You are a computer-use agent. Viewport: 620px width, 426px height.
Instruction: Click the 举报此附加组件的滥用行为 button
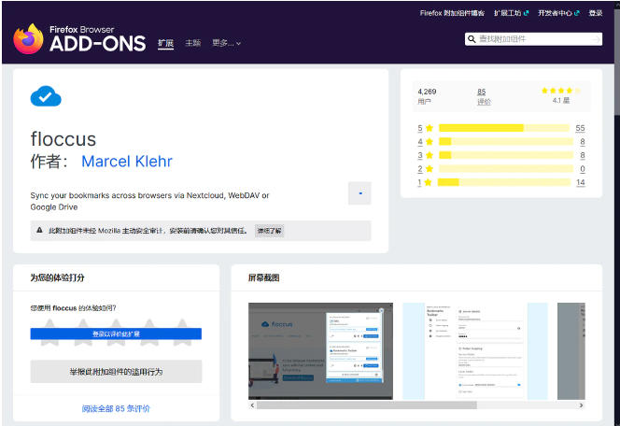click(116, 372)
